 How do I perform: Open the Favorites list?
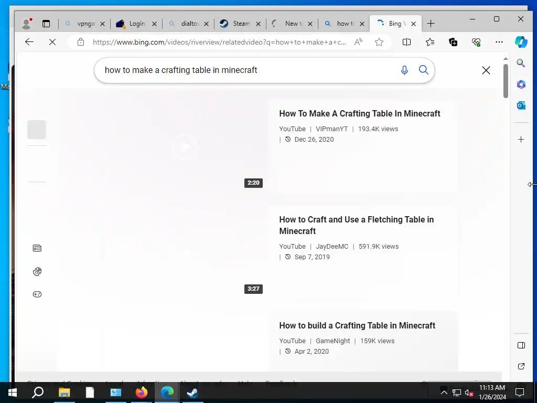point(430,42)
